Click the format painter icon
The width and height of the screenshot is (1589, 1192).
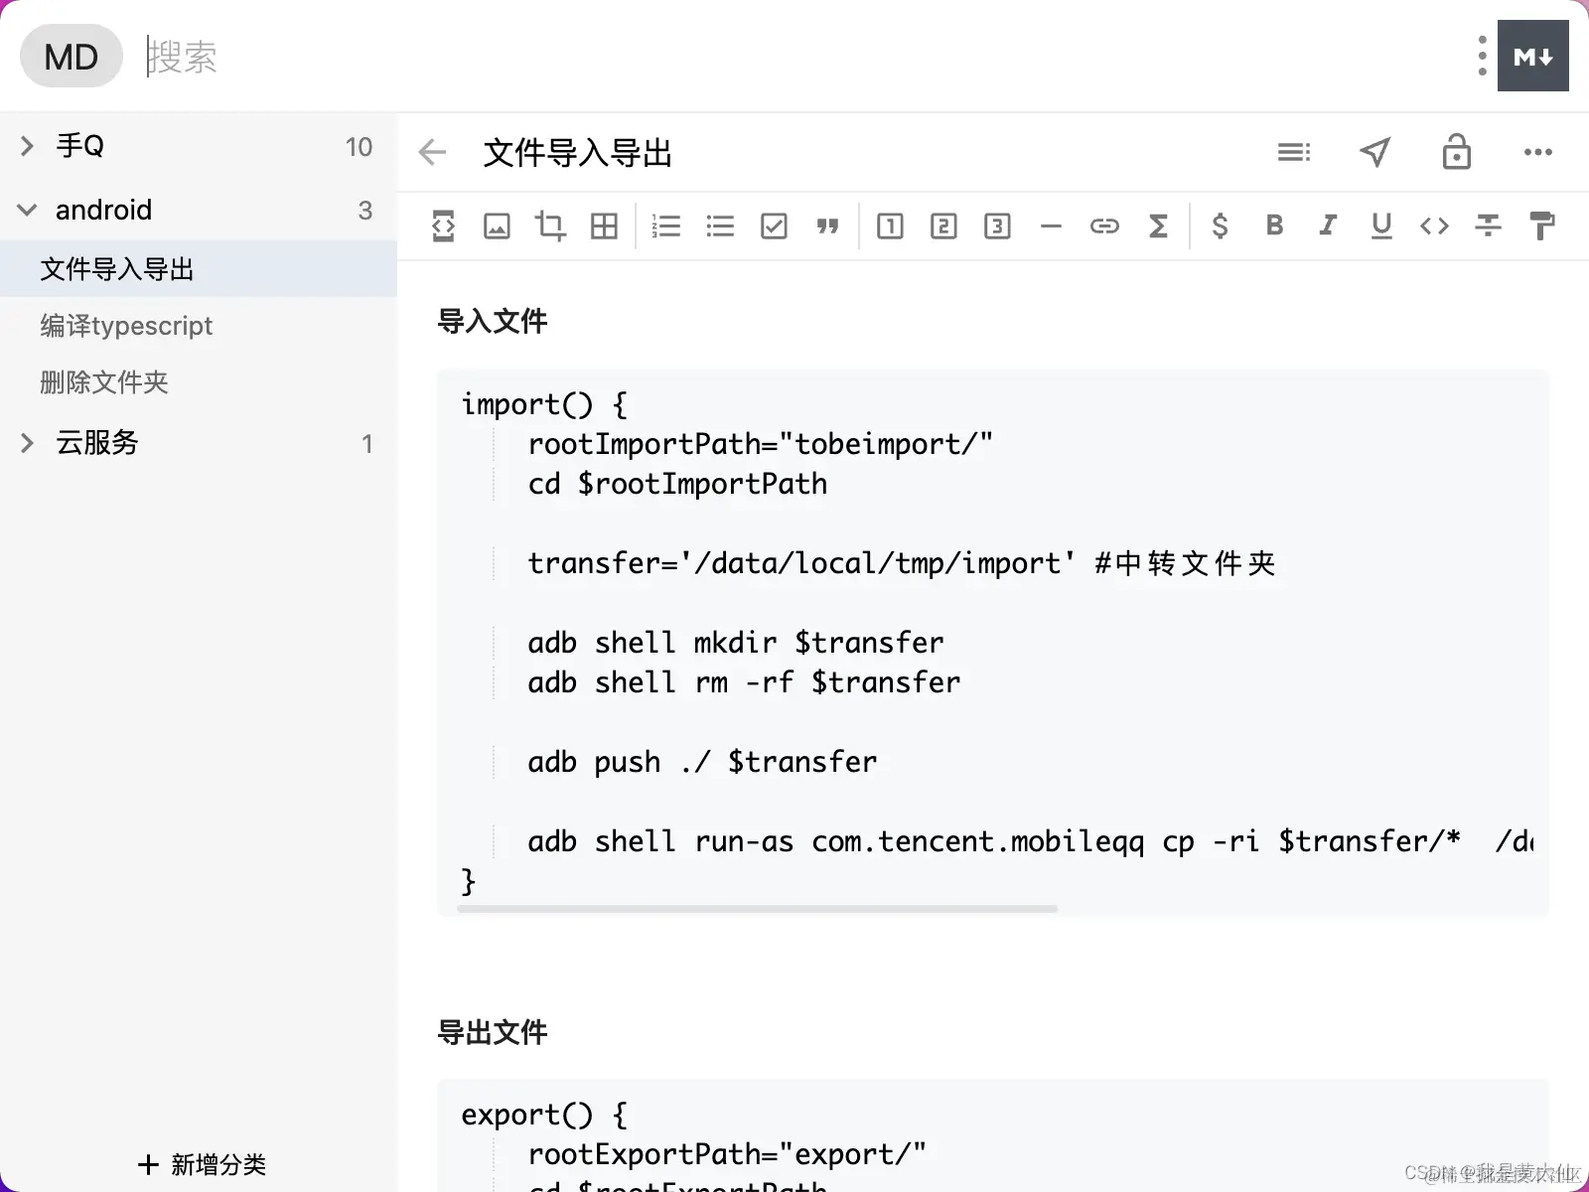(1541, 226)
